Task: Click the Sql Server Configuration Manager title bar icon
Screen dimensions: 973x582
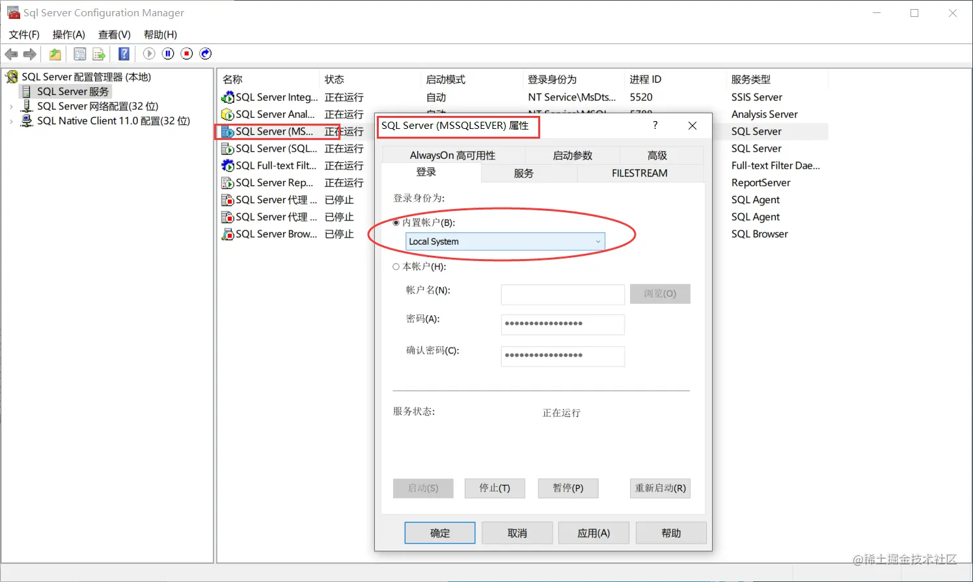Action: [x=13, y=12]
